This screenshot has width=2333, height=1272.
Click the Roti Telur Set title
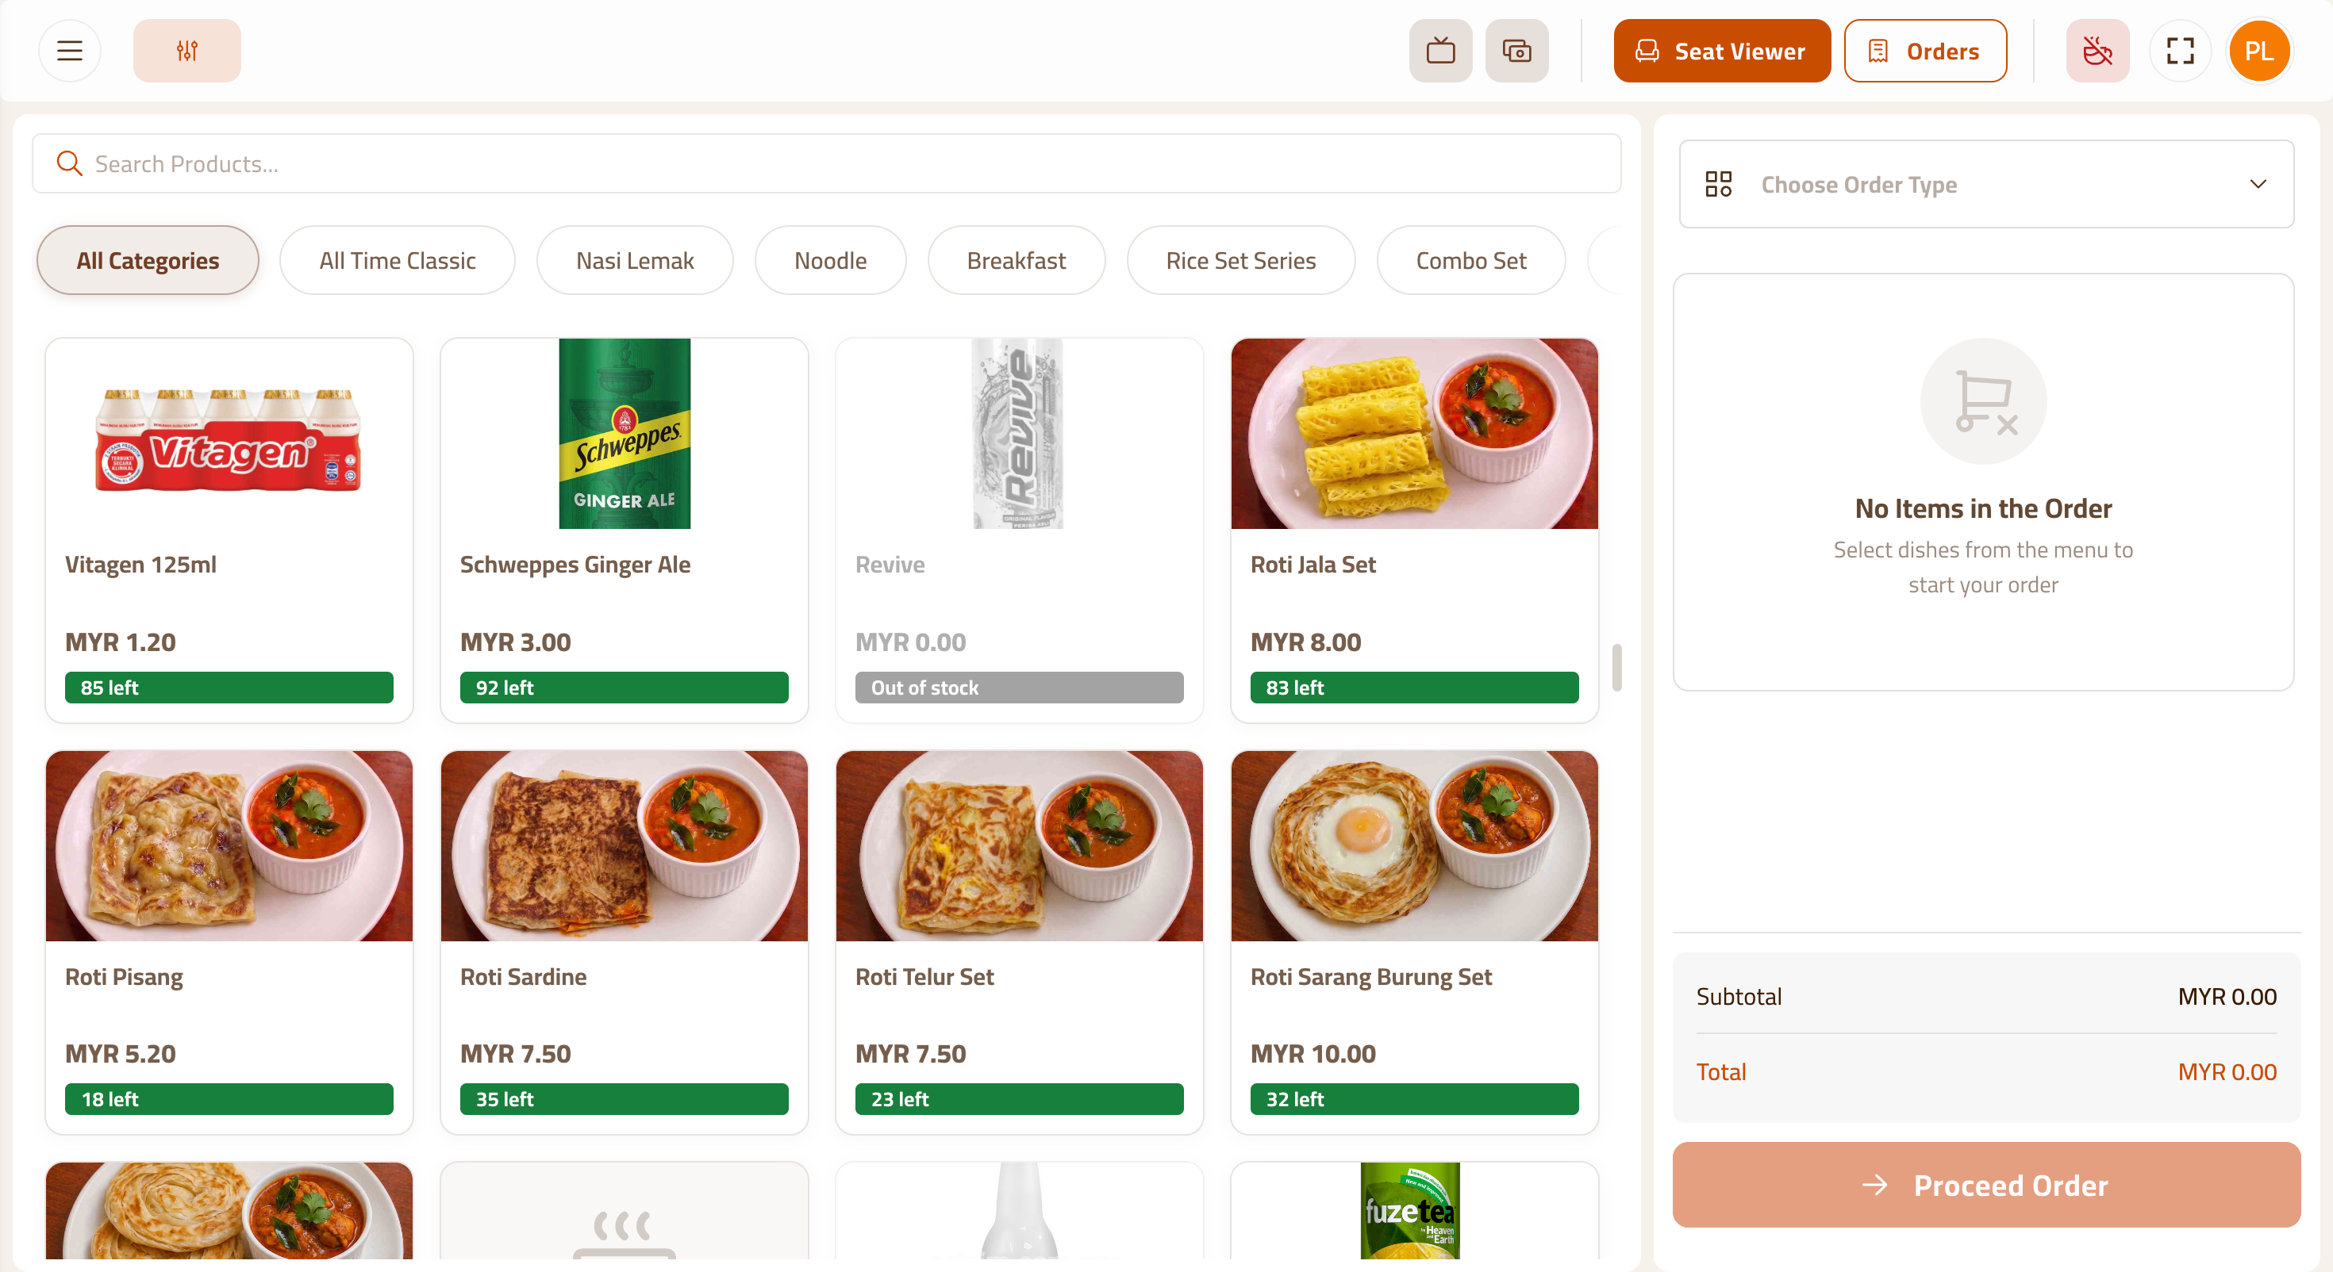coord(924,977)
